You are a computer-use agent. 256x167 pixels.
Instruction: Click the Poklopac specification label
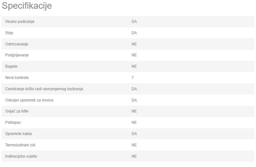(x=13, y=123)
